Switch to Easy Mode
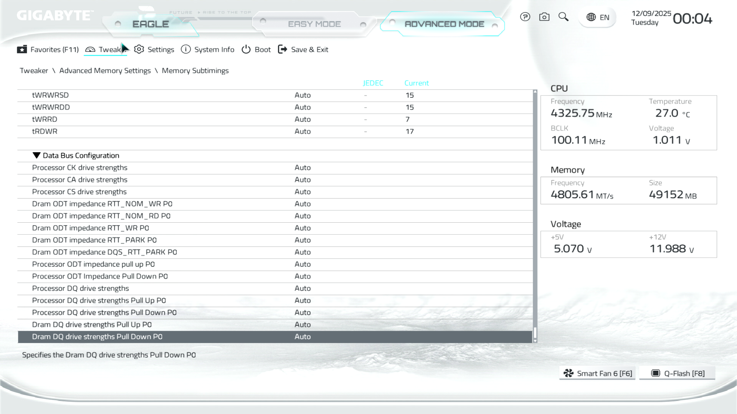737x414 pixels. tap(314, 24)
